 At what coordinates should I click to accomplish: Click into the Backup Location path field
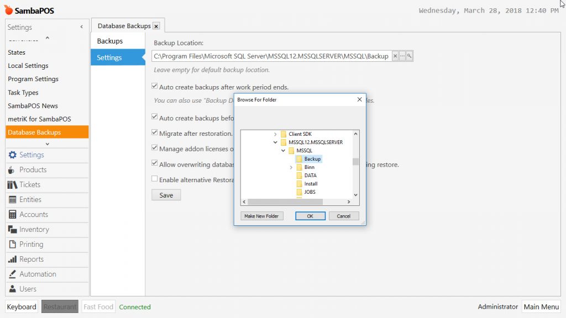coord(271,56)
